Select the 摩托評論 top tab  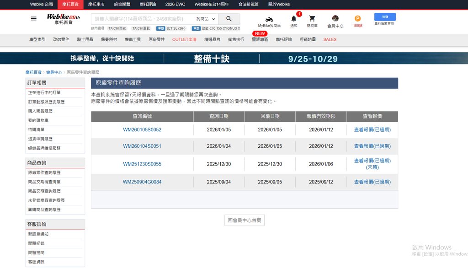(x=148, y=4)
